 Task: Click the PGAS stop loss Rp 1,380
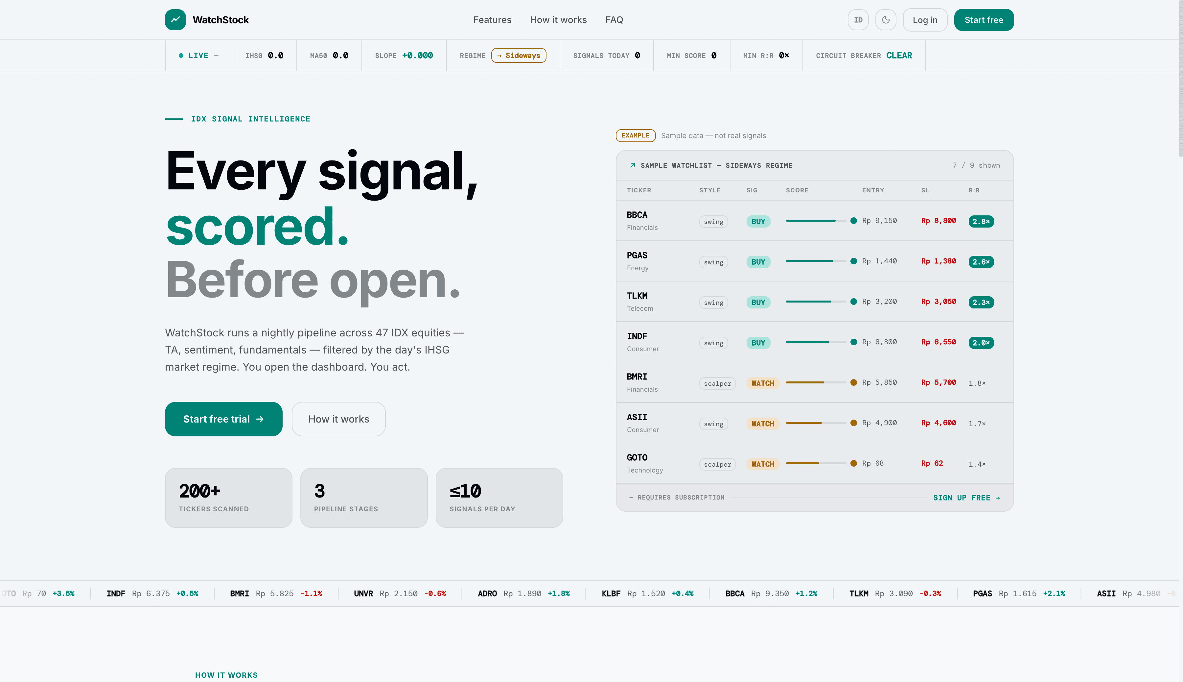coord(939,261)
